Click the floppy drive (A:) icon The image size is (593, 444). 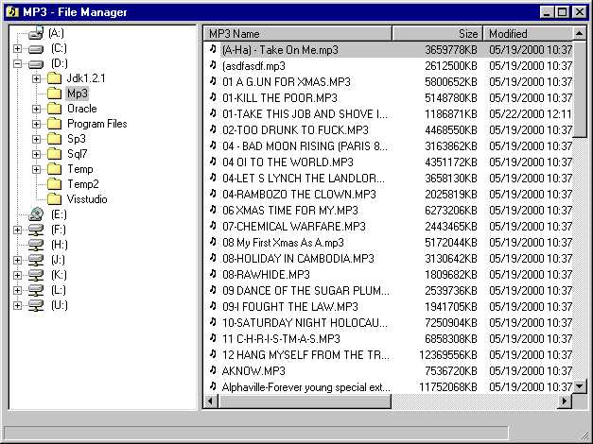35,33
